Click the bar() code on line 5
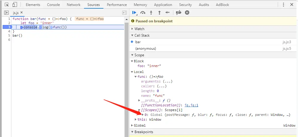 point(17,35)
